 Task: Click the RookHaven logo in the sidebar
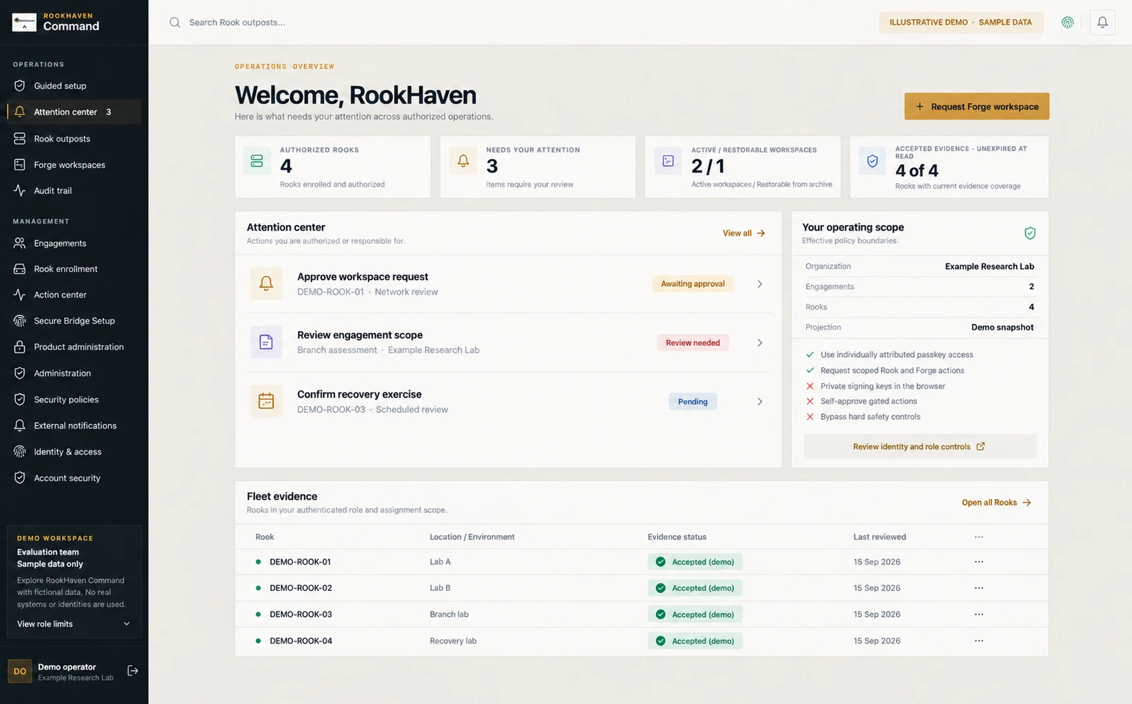pos(24,22)
